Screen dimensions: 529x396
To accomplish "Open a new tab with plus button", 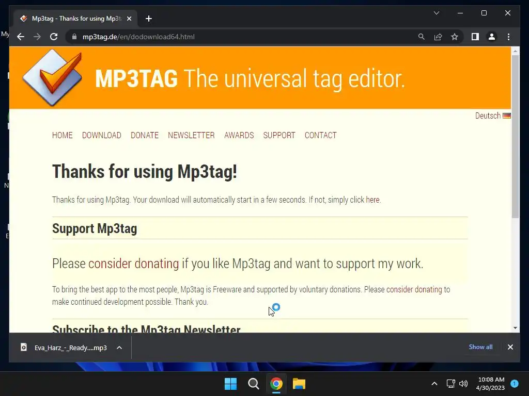I will click(149, 19).
